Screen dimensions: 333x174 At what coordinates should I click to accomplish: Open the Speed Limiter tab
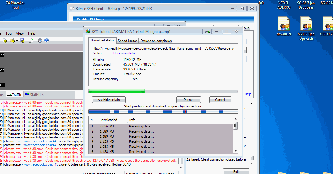(x=127, y=41)
